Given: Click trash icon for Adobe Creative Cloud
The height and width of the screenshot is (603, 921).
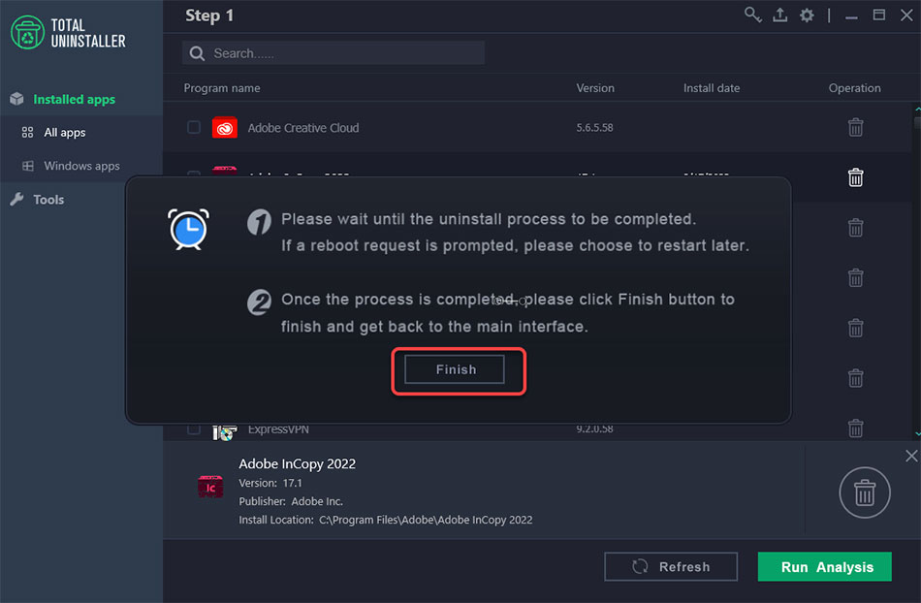Looking at the screenshot, I should coord(855,127).
